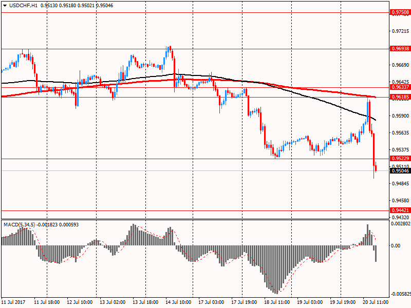This screenshot has height=308, width=411.
Task: Click the MACD 0.002802 scale value
Action: pyautogui.click(x=401, y=224)
